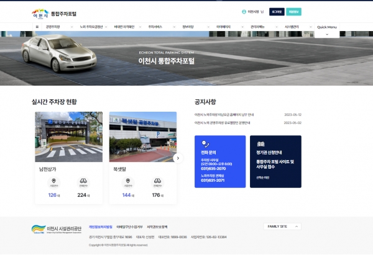Open the 개인정보처리방침 footer link
The image size is (373, 255).
(100, 227)
